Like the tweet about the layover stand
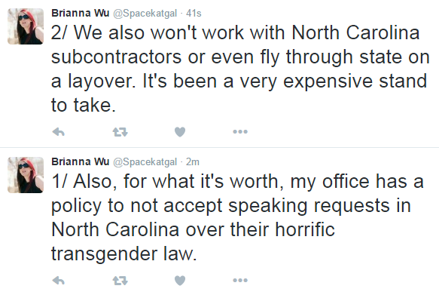This screenshot has width=439, height=295. (180, 131)
